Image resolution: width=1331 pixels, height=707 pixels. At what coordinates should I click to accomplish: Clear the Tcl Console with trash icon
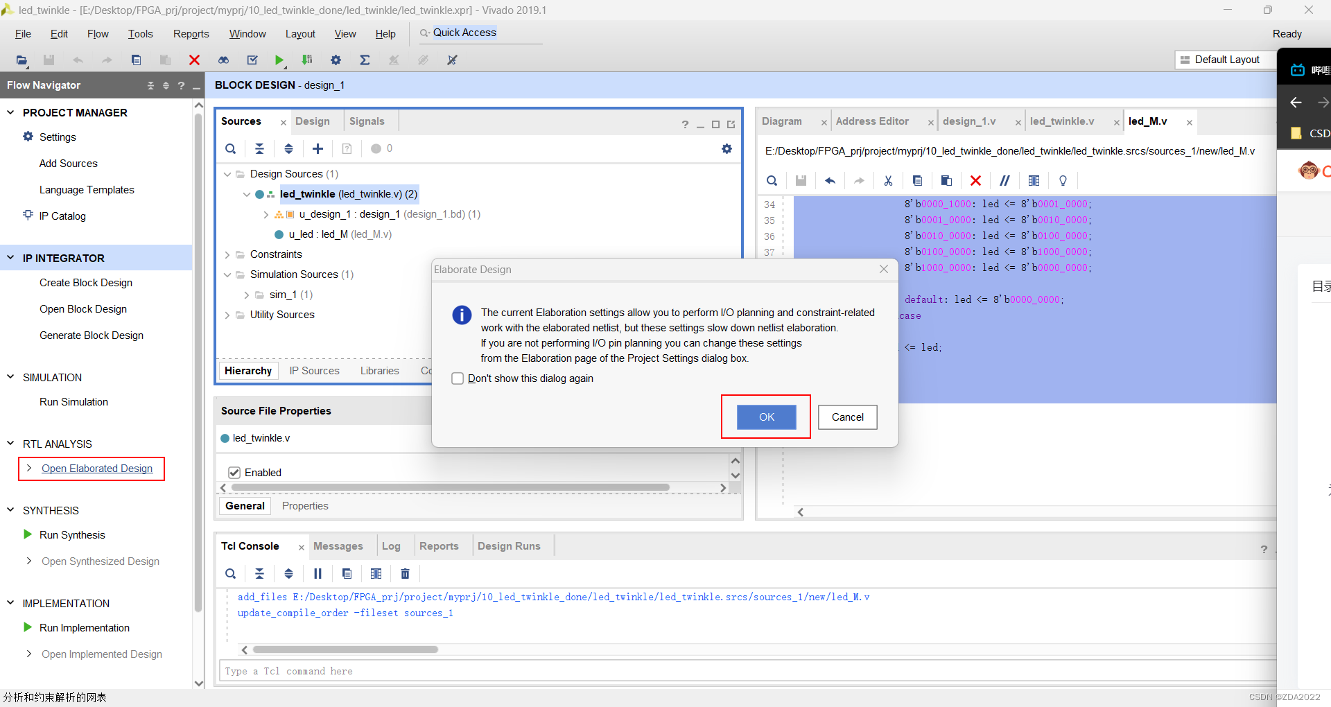tap(405, 573)
